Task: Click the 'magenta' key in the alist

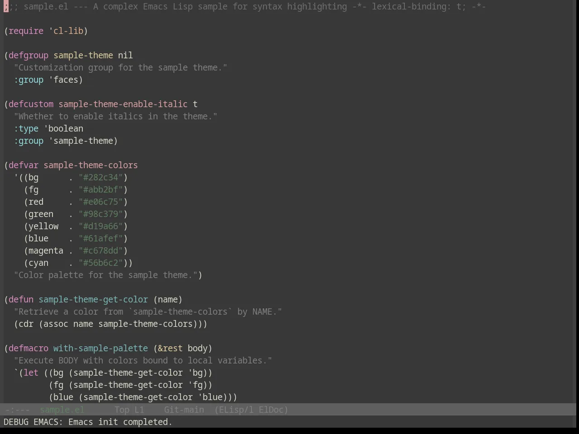Action: coord(46,250)
